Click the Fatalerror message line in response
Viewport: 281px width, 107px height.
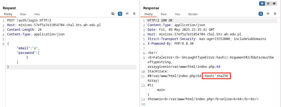[x=211, y=57]
